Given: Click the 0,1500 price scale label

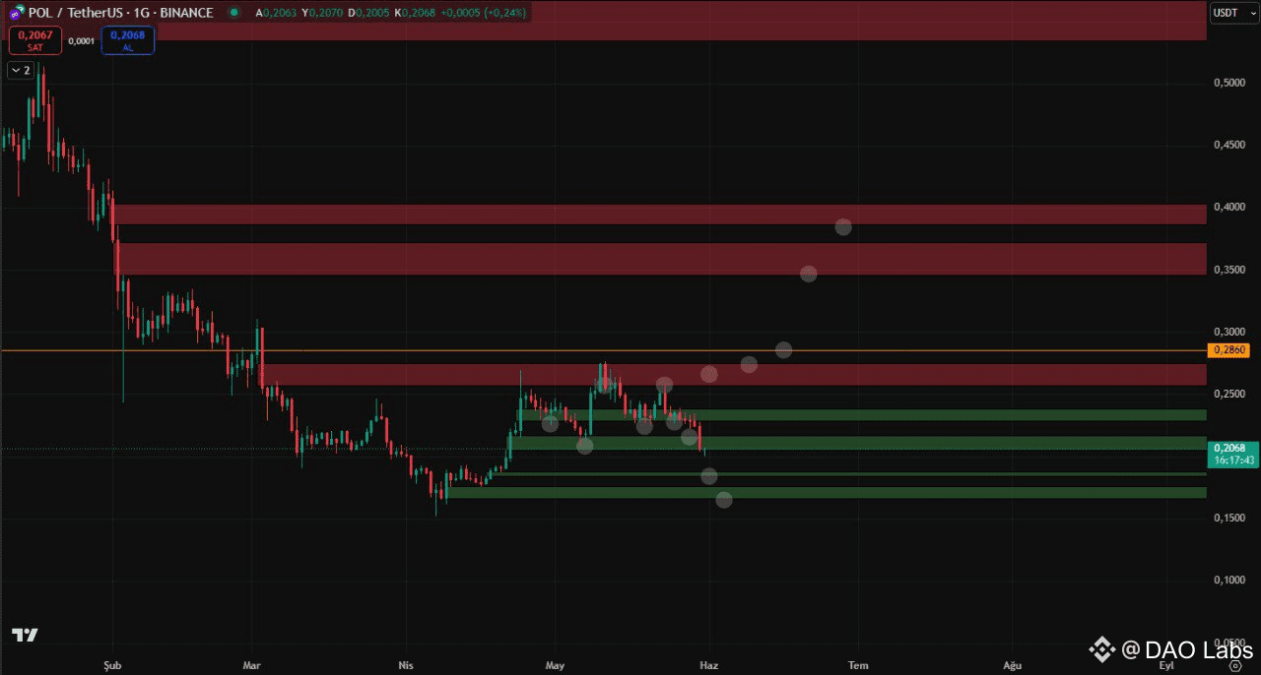Looking at the screenshot, I should [1228, 518].
